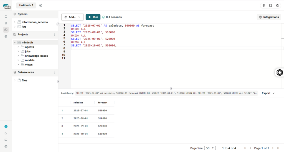Viewport: 284px width, 152px height.
Task: Click the floating hexagon assistant icon on right edge
Action: 280,72
